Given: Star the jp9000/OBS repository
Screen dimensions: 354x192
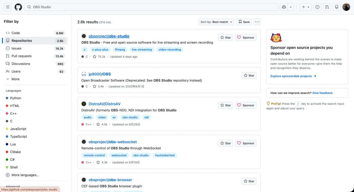Looking at the screenshot, I should click(x=249, y=76).
